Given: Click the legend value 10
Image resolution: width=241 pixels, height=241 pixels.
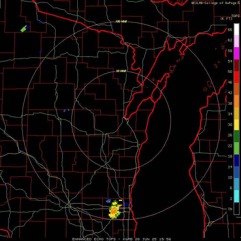Looking at the screenshot, I should tap(230, 178).
